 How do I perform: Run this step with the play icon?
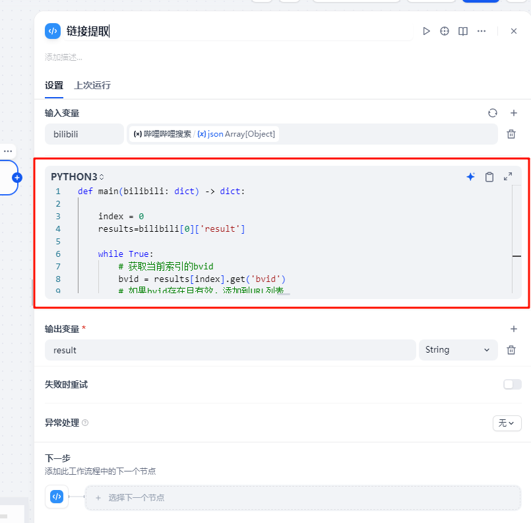point(427,31)
